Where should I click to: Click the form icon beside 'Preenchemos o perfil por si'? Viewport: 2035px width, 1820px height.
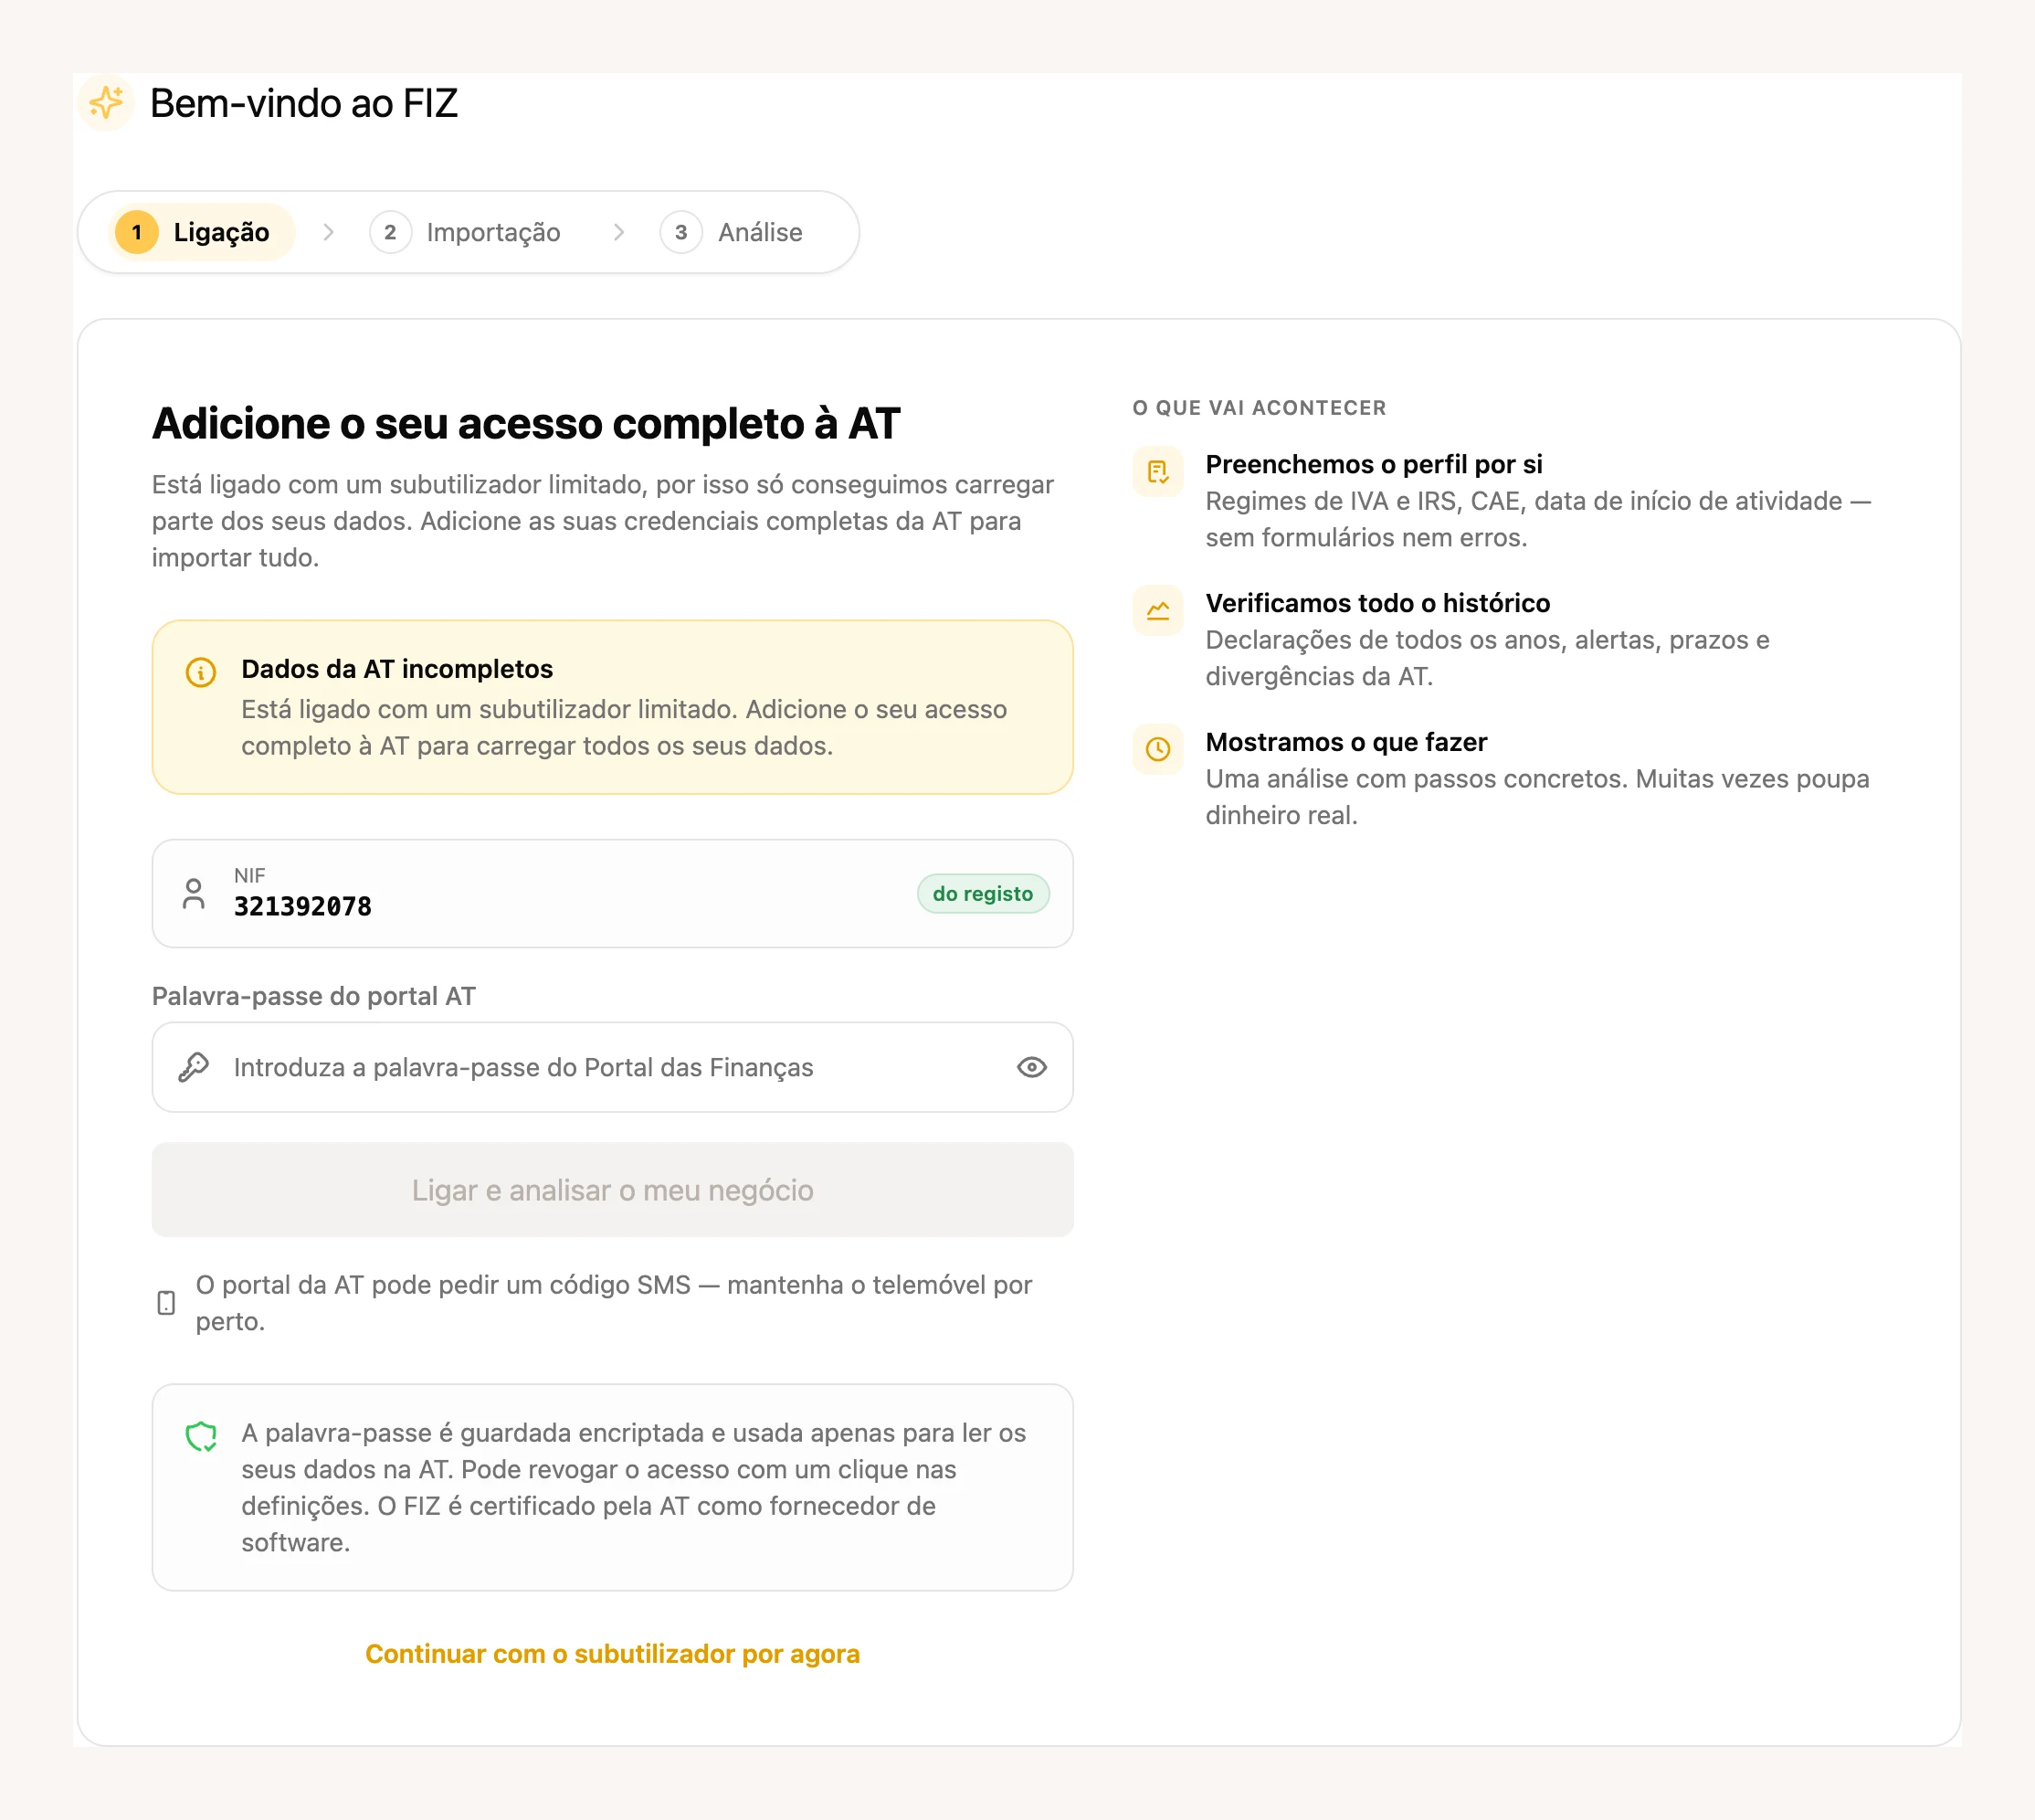1157,472
